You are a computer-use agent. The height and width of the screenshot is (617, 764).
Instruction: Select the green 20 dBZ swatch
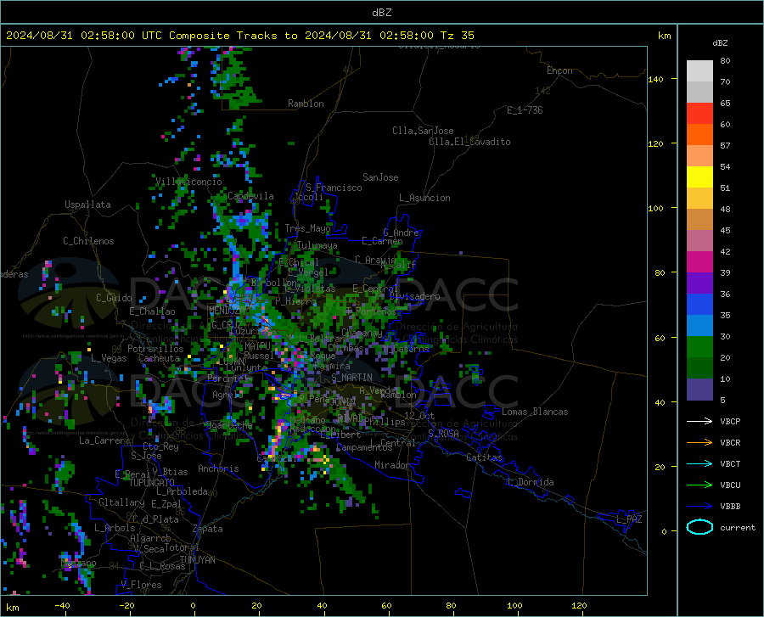(699, 347)
